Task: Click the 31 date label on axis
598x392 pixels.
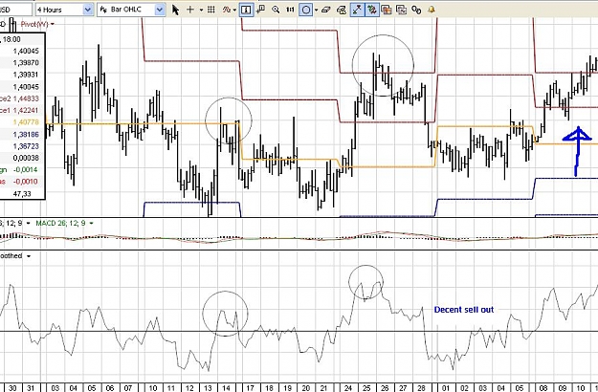Action: [x=31, y=388]
